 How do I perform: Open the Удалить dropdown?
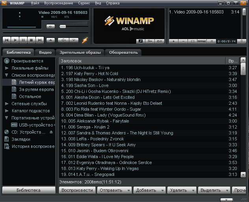pos(182,190)
